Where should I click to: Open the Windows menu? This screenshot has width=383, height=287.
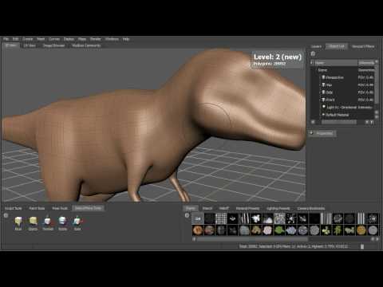pyautogui.click(x=112, y=39)
